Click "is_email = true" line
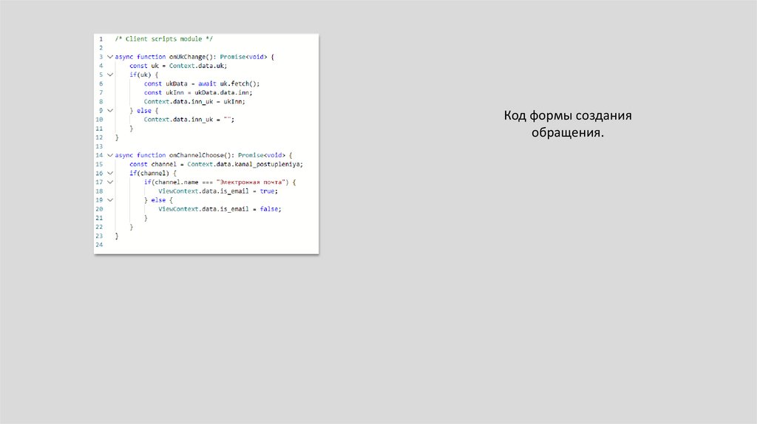Image resolution: width=757 pixels, height=424 pixels. (218, 191)
